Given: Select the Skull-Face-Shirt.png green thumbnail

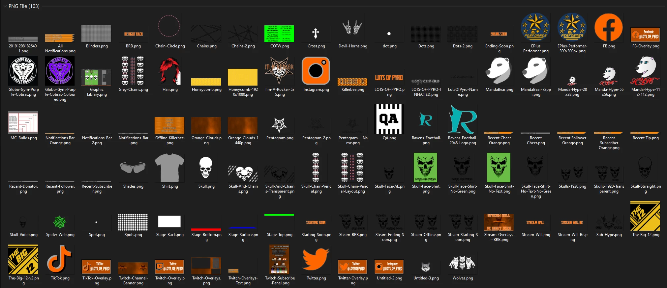Looking at the screenshot, I should 426,168.
